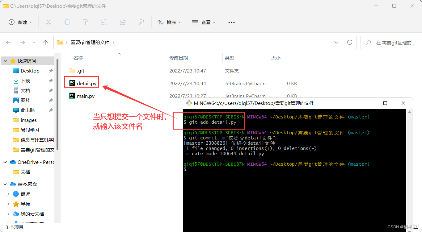Open 我的云文档 in sidebar
The image size is (422, 232).
(x=32, y=214)
